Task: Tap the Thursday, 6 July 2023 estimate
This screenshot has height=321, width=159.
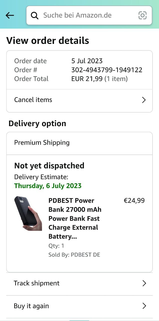Action: 48,186
